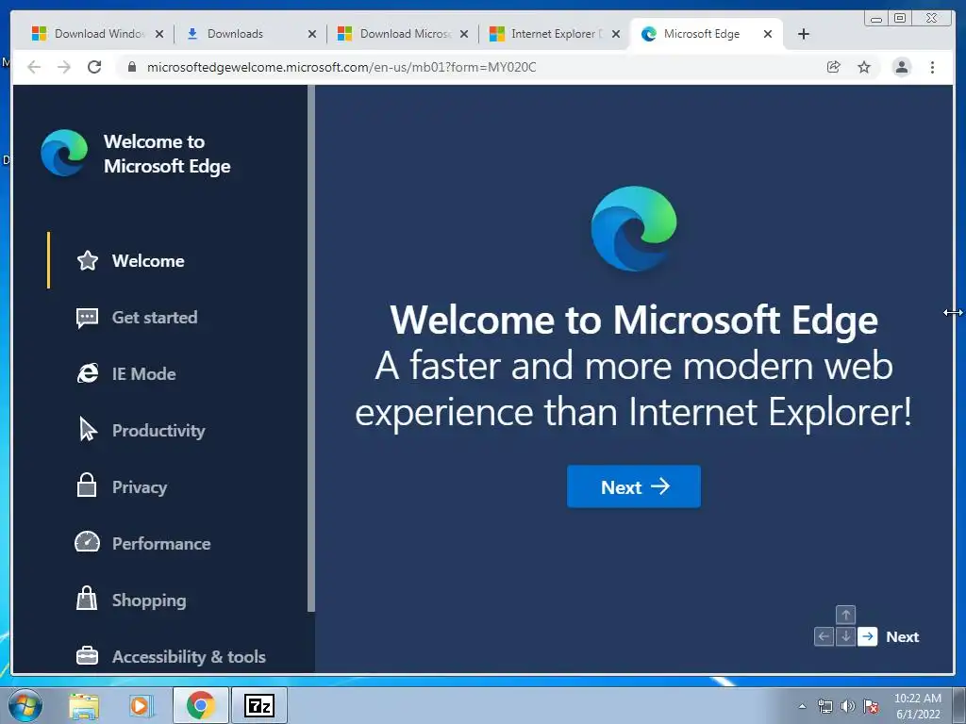Image resolution: width=966 pixels, height=724 pixels.
Task: Close the Microsoft Edge tab
Action: pyautogui.click(x=768, y=34)
